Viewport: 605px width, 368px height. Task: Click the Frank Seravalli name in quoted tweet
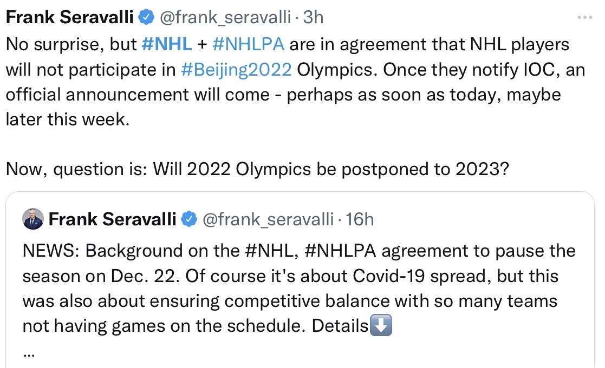(x=112, y=219)
